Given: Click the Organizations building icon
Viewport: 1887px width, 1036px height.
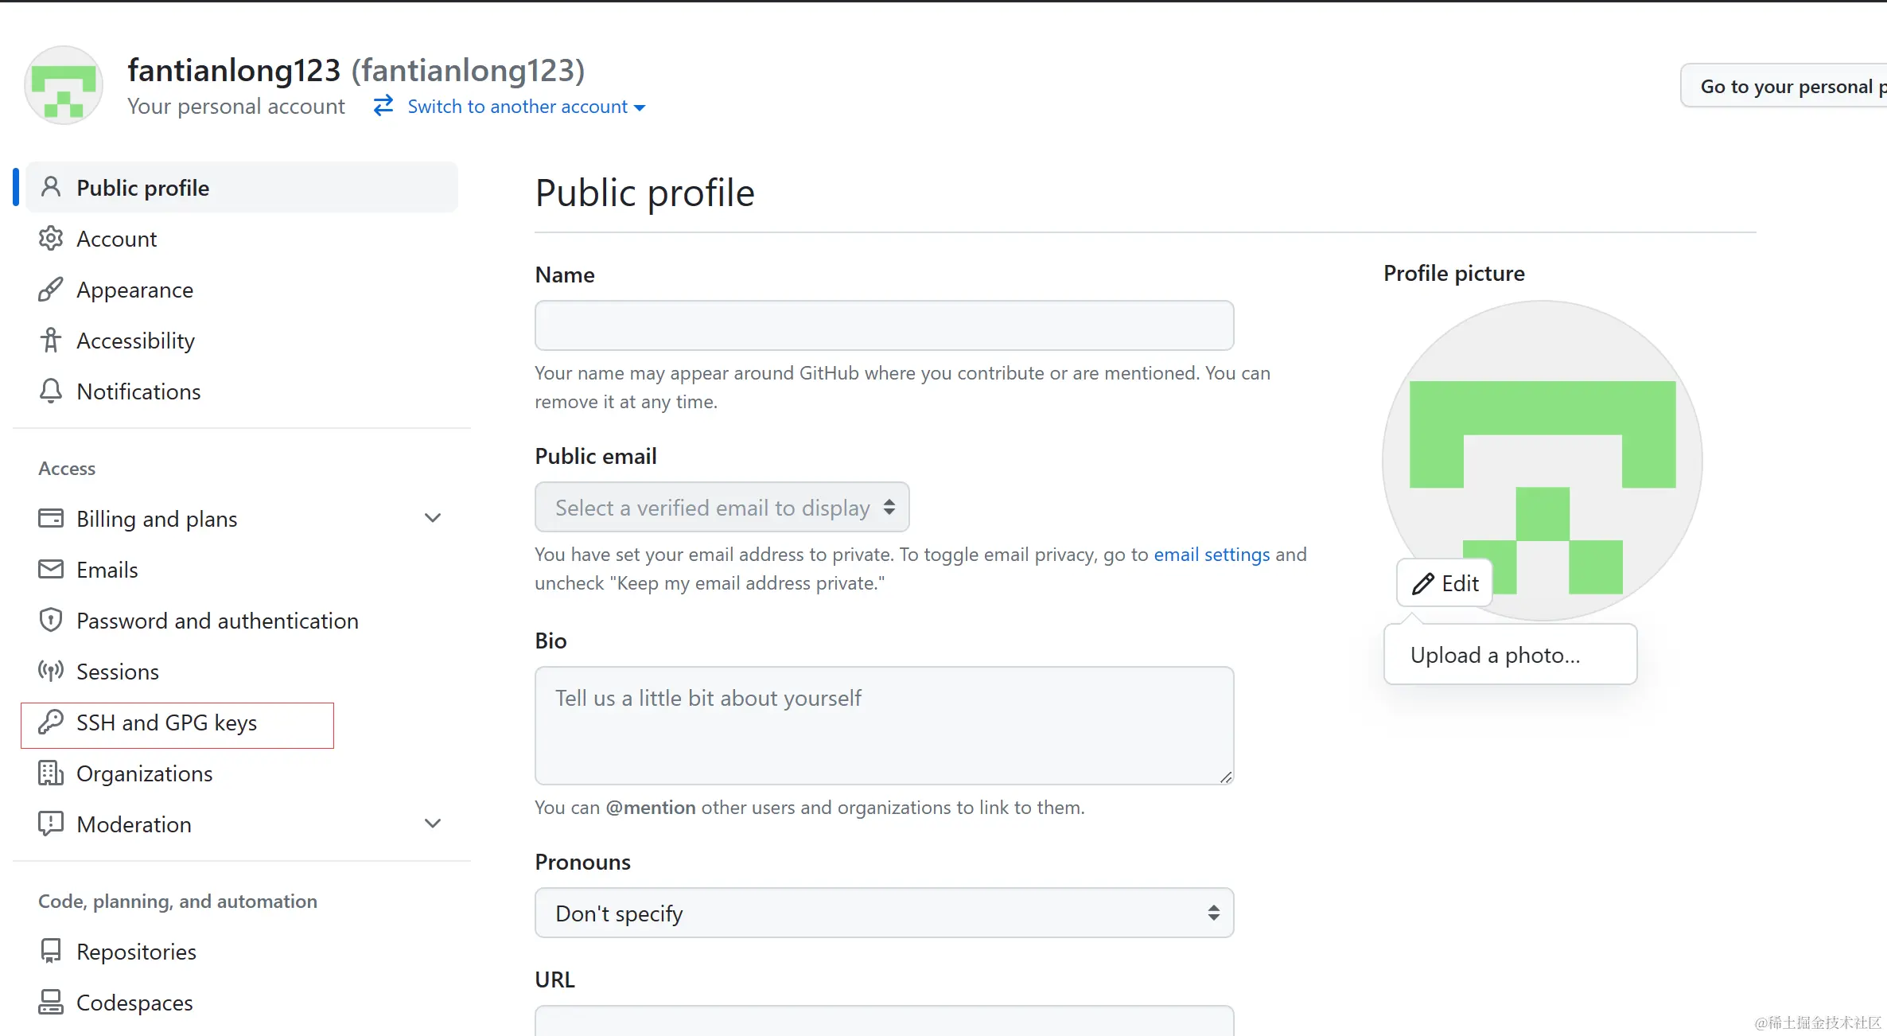Looking at the screenshot, I should pos(50,773).
